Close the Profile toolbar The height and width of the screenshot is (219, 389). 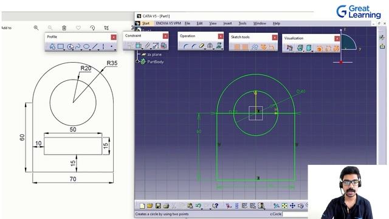click(114, 37)
